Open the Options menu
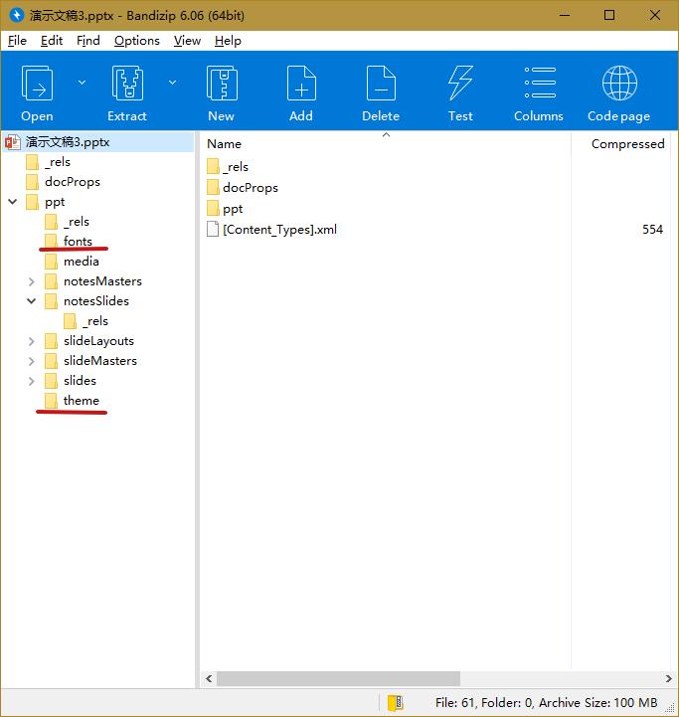The height and width of the screenshot is (717, 679). tap(136, 41)
